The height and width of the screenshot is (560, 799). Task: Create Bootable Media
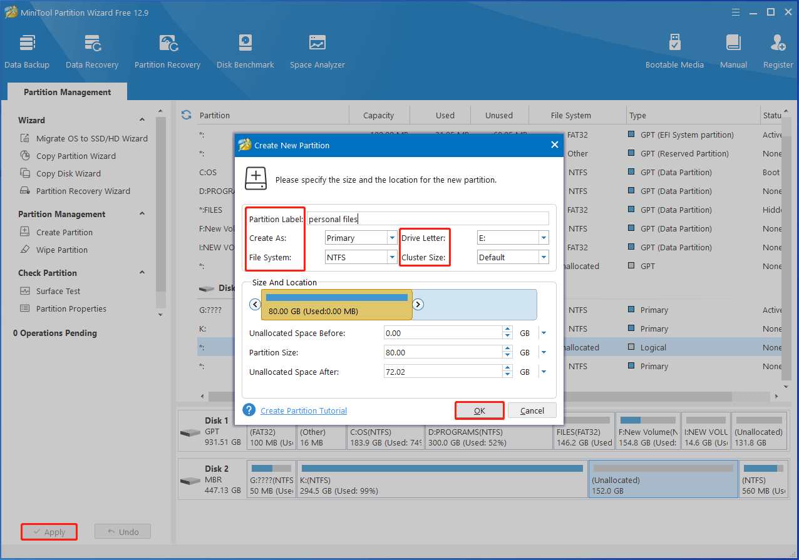(674, 51)
